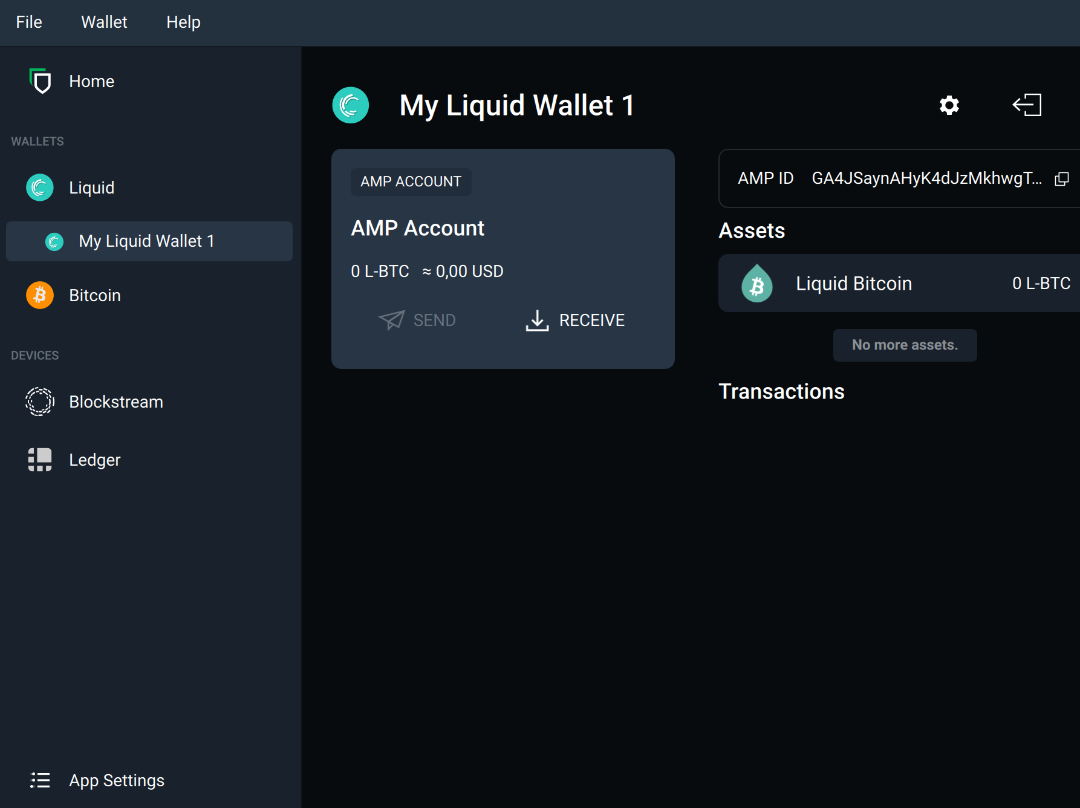Open wallet settings gear icon
Screen dimensions: 1080x808
949,105
